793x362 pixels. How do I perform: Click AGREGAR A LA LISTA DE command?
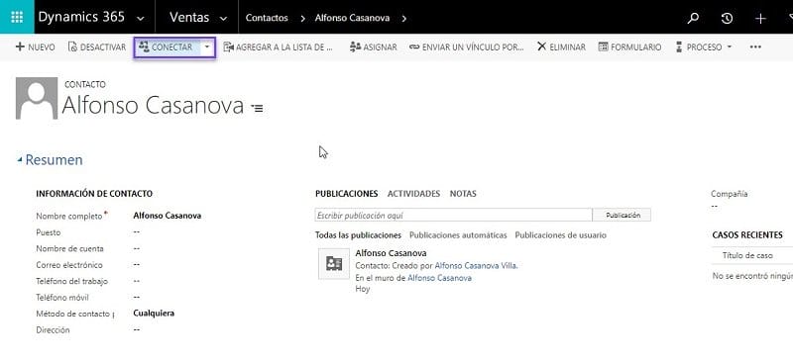point(279,46)
